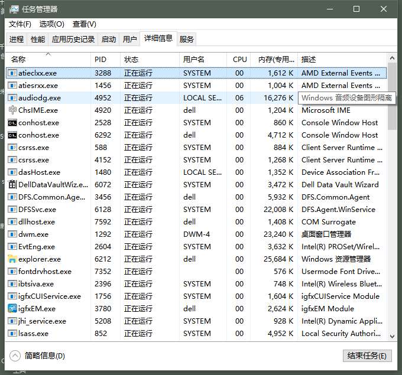
Task: Click the explorer.exe folder icon
Action: (12, 259)
